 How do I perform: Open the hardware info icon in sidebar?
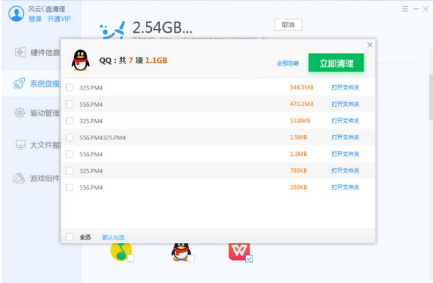point(20,52)
